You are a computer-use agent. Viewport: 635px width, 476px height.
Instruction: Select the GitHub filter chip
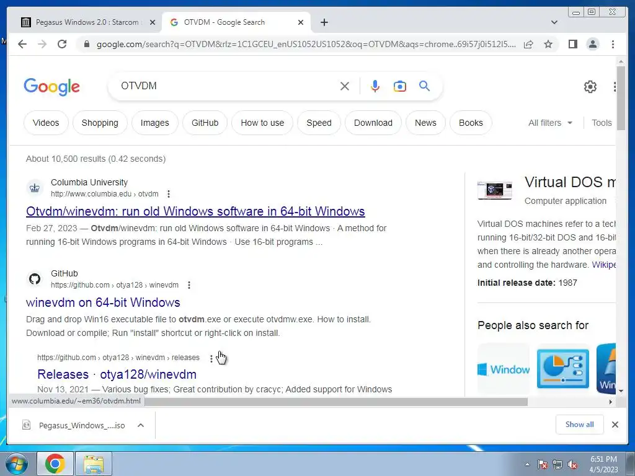point(205,123)
